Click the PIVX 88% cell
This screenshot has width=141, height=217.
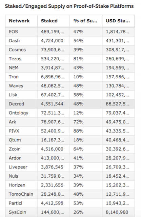pos(86,131)
